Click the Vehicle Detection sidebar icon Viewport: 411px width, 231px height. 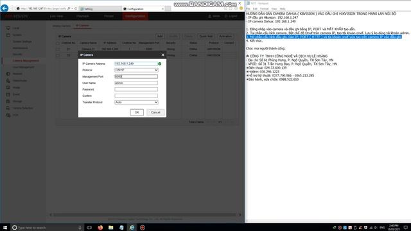coord(8,108)
